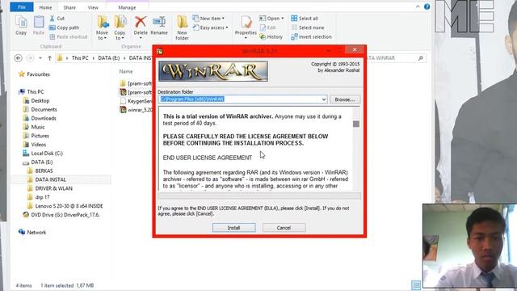Screen dimensions: 517x291
Task: Select the winrar_5.20 installer file
Action: coord(137,110)
